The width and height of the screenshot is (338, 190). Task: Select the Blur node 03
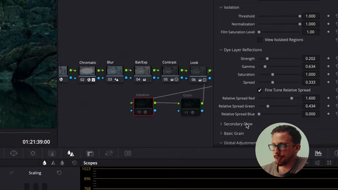click(x=115, y=74)
